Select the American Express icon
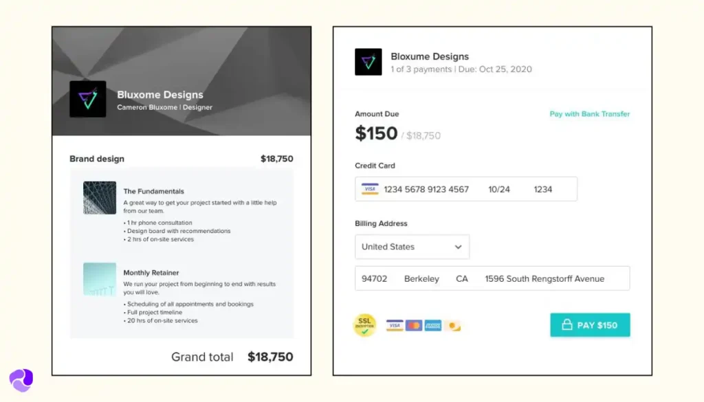This screenshot has height=402, width=704. pyautogui.click(x=432, y=325)
